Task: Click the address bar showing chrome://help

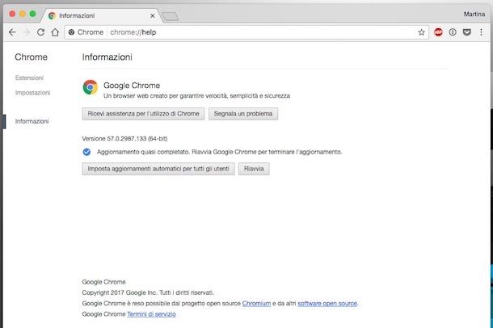Action: click(247, 32)
